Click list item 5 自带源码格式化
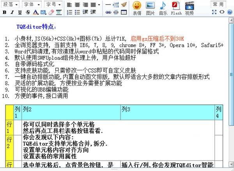This screenshot has width=234, height=171. [x=34, y=64]
